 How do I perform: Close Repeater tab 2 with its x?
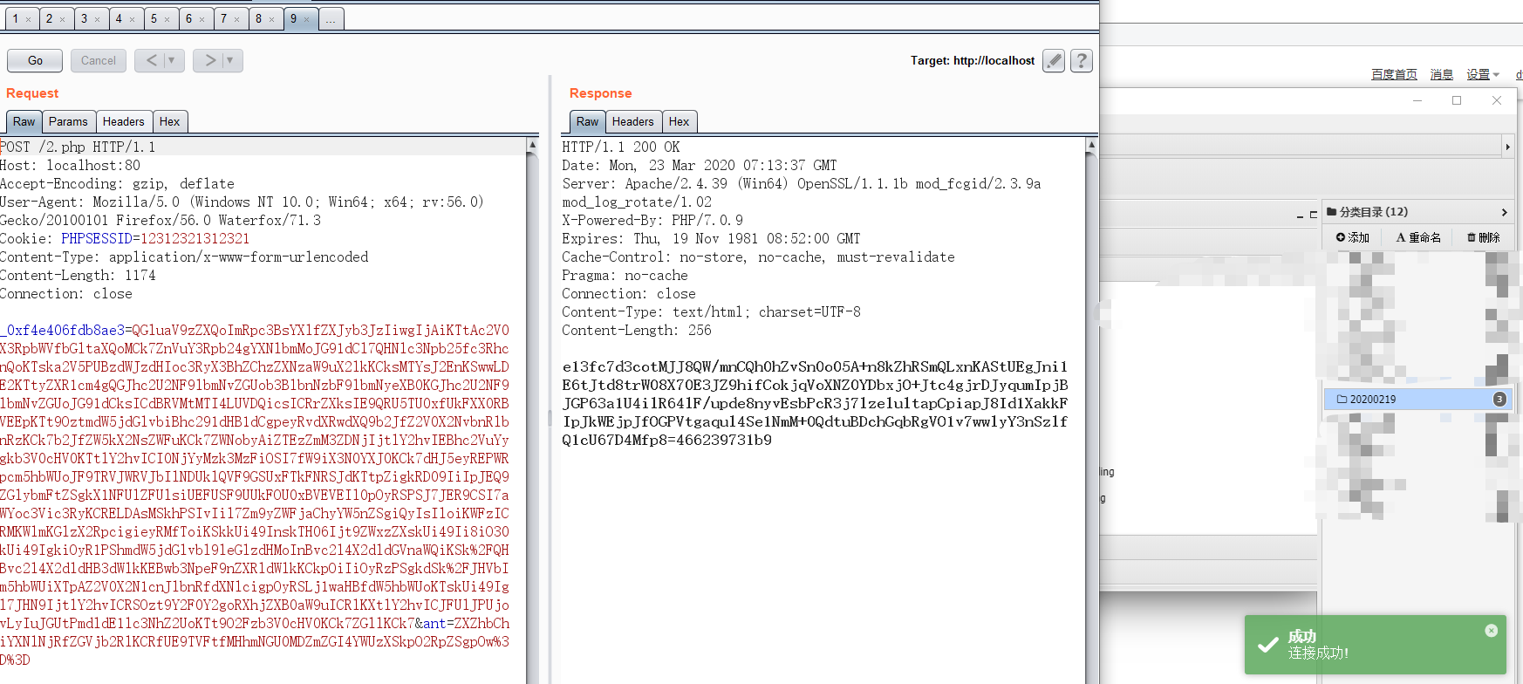point(63,19)
